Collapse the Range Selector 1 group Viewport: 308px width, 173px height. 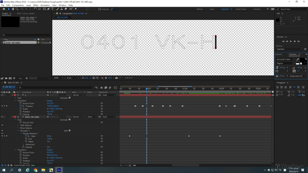(x=21, y=133)
